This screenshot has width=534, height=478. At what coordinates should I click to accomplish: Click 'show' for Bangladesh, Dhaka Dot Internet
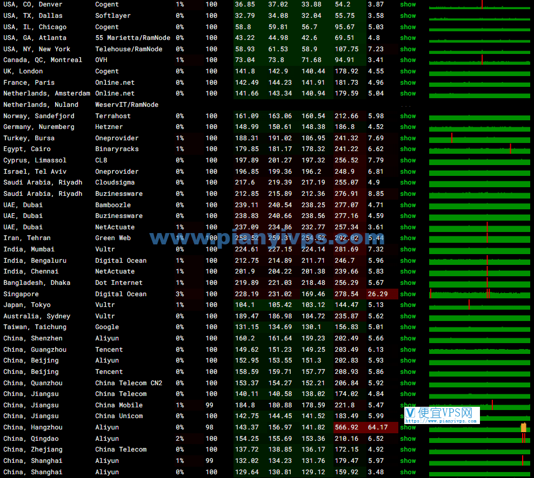coord(408,283)
